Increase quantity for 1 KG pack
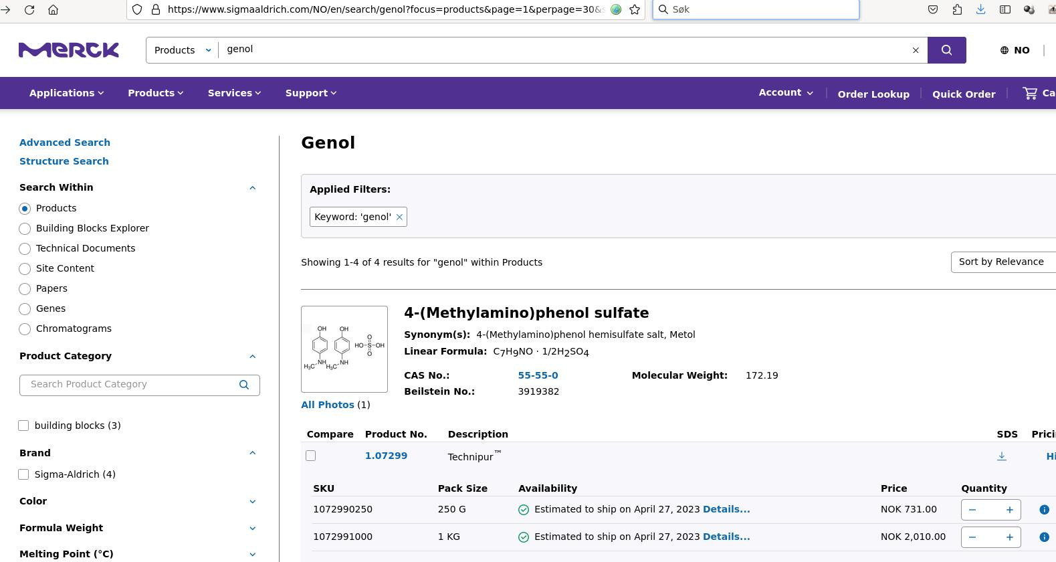Viewport: 1056px width, 562px height. (1009, 537)
